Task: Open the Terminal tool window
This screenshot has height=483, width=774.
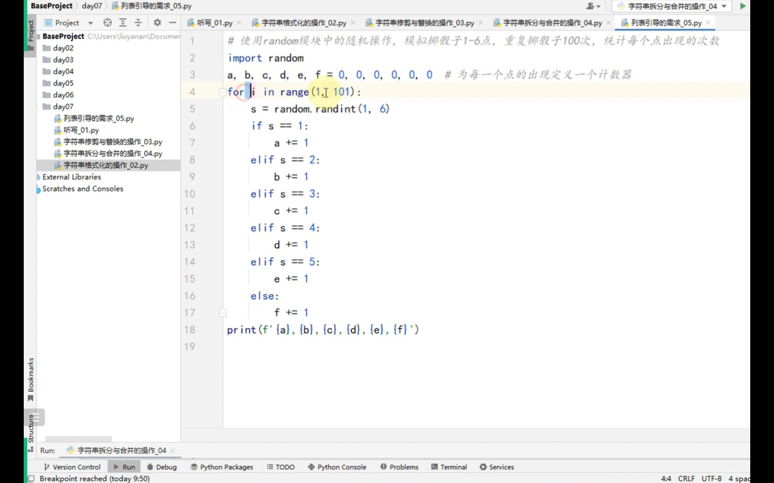Action: click(x=449, y=467)
